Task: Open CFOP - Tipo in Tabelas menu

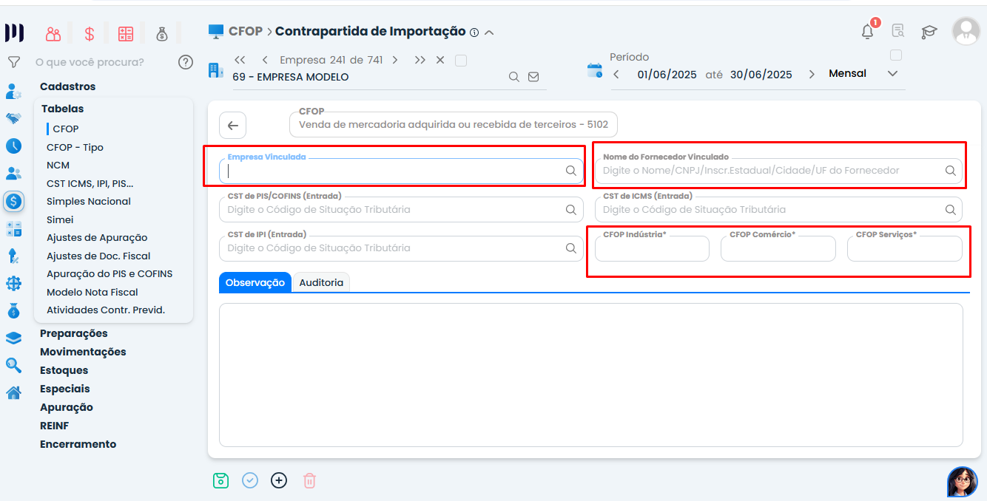Action: tap(75, 147)
